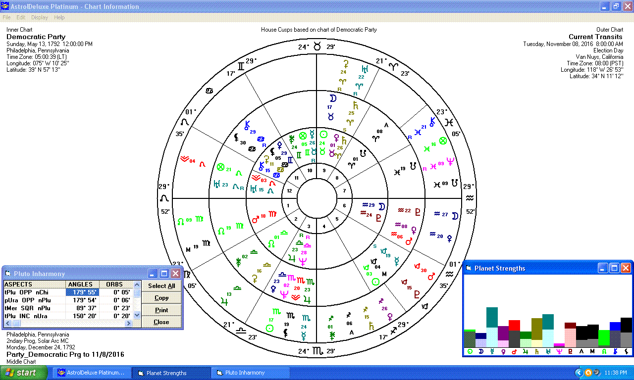Screen dimensions: 634x380
Task: Click the 'Current Transits' outer chart title
Action: tap(595, 37)
